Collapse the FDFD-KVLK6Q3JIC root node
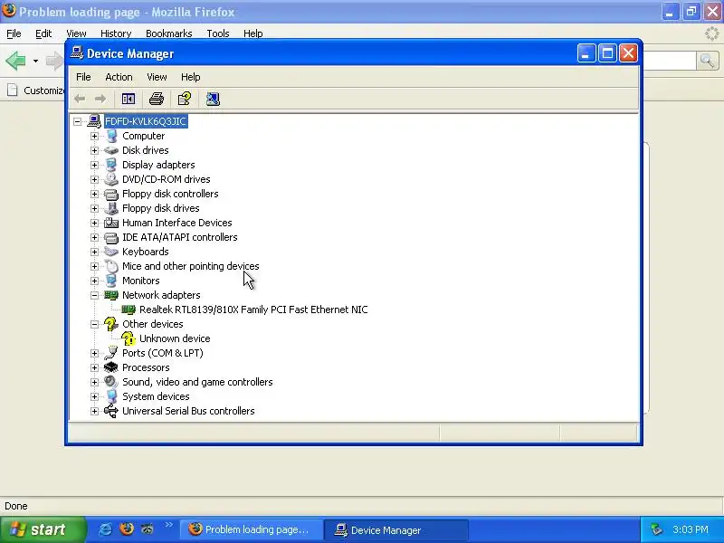Screen dimensions: 724x543 click(x=77, y=121)
